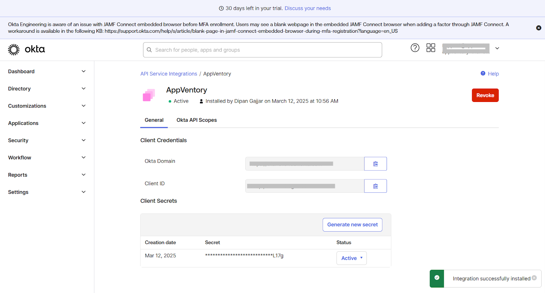Switch to the General tab
The height and width of the screenshot is (293, 545).
[x=154, y=120]
